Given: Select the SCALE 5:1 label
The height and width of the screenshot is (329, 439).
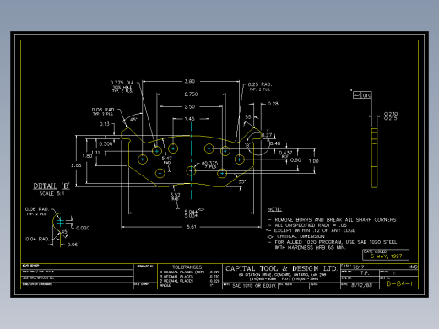Looking at the screenshot, I should coord(51,194).
